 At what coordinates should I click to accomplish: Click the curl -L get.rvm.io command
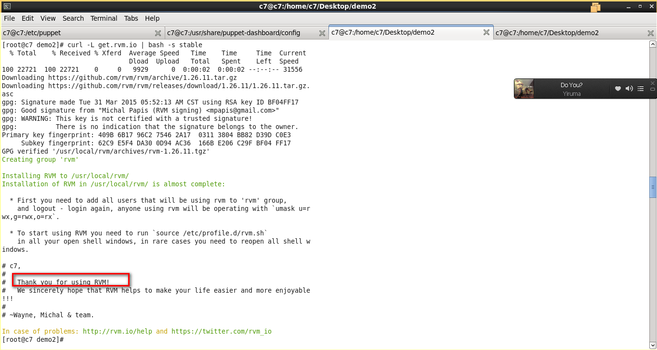pos(135,45)
